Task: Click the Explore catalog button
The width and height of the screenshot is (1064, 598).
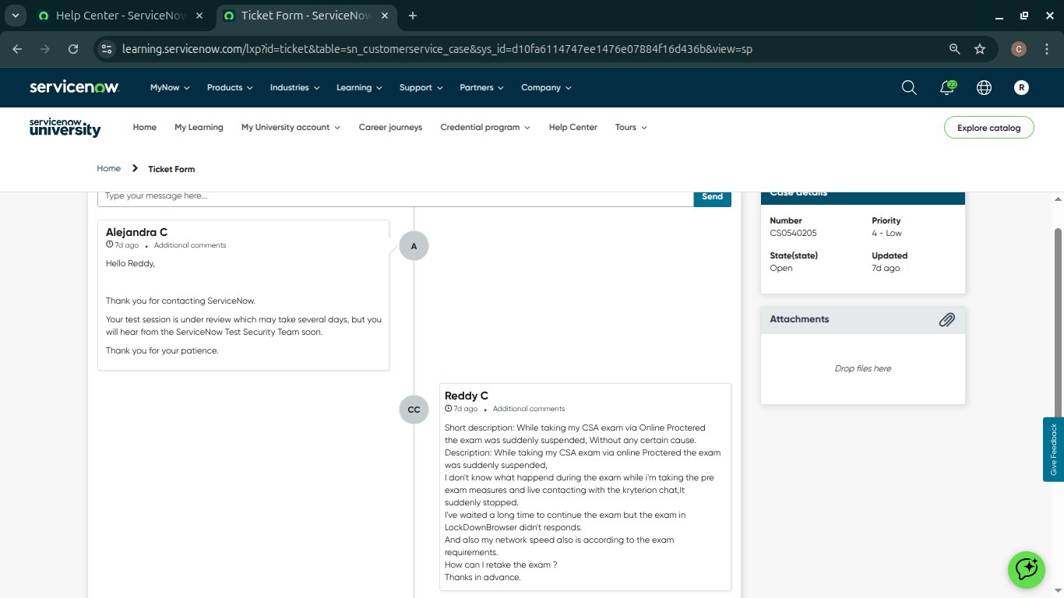Action: [x=988, y=128]
